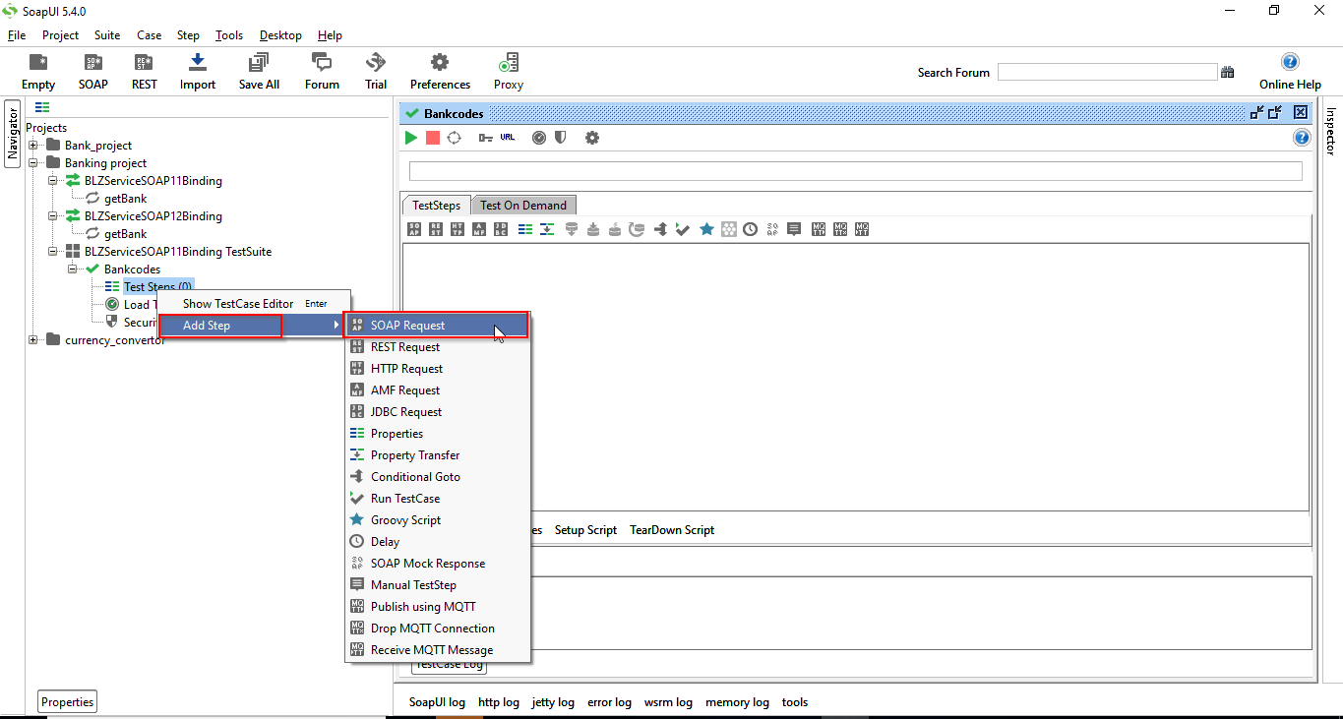Open the SoapUI Forum from toolbar
The image size is (1343, 719).
pyautogui.click(x=321, y=70)
